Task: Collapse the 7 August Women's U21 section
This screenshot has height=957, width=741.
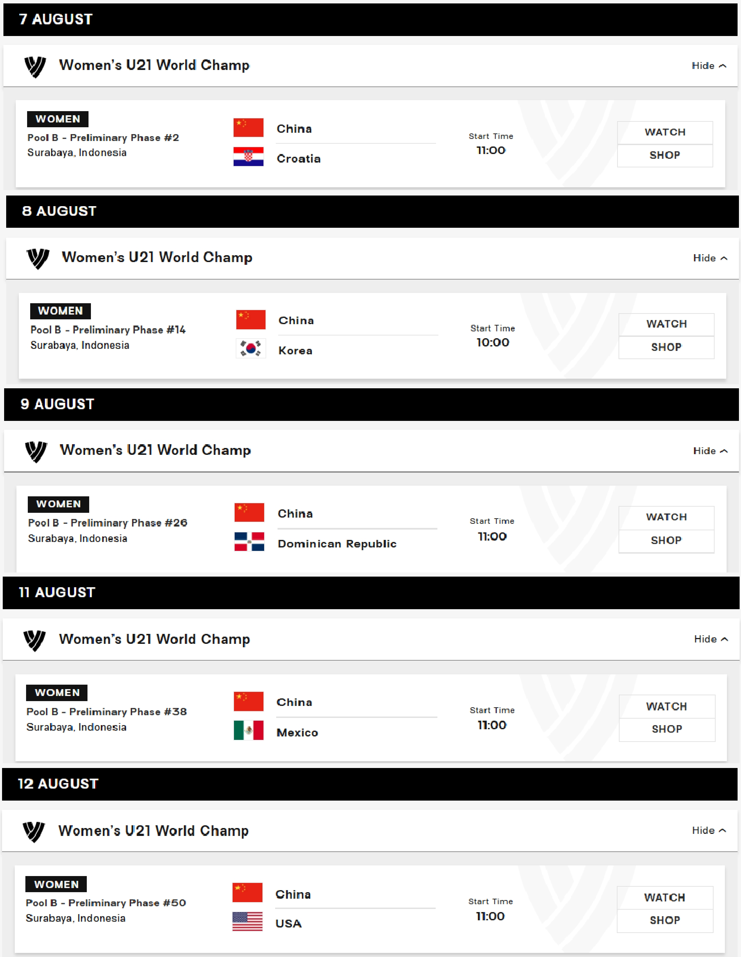Action: coord(709,66)
